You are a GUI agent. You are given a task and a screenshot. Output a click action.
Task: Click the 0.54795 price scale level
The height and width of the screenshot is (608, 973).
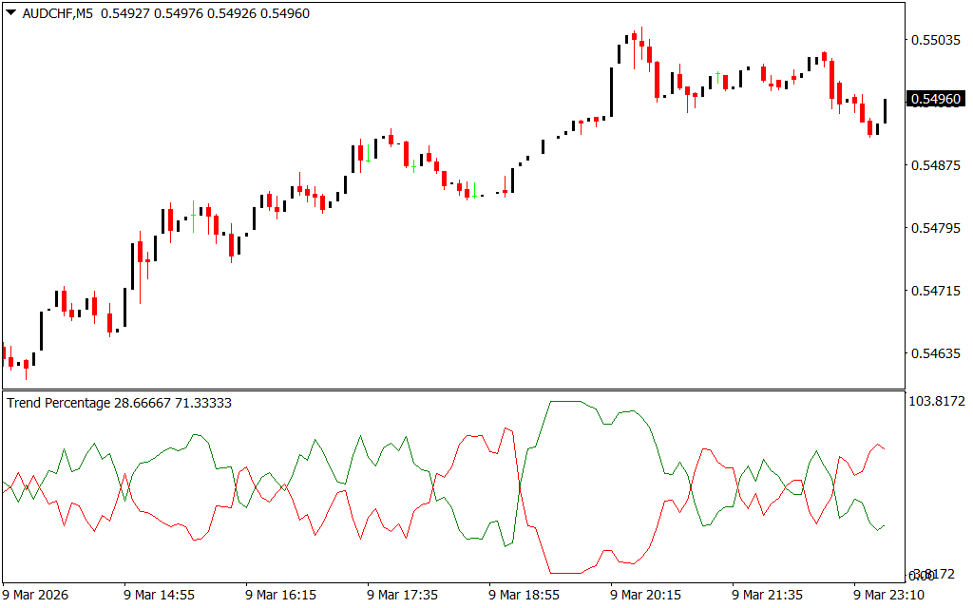coord(936,228)
